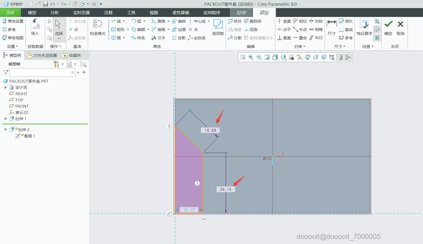The width and height of the screenshot is (423, 244).
Task: Toggle the graphics toolbar's last scissors-like button
Action: 348,57
